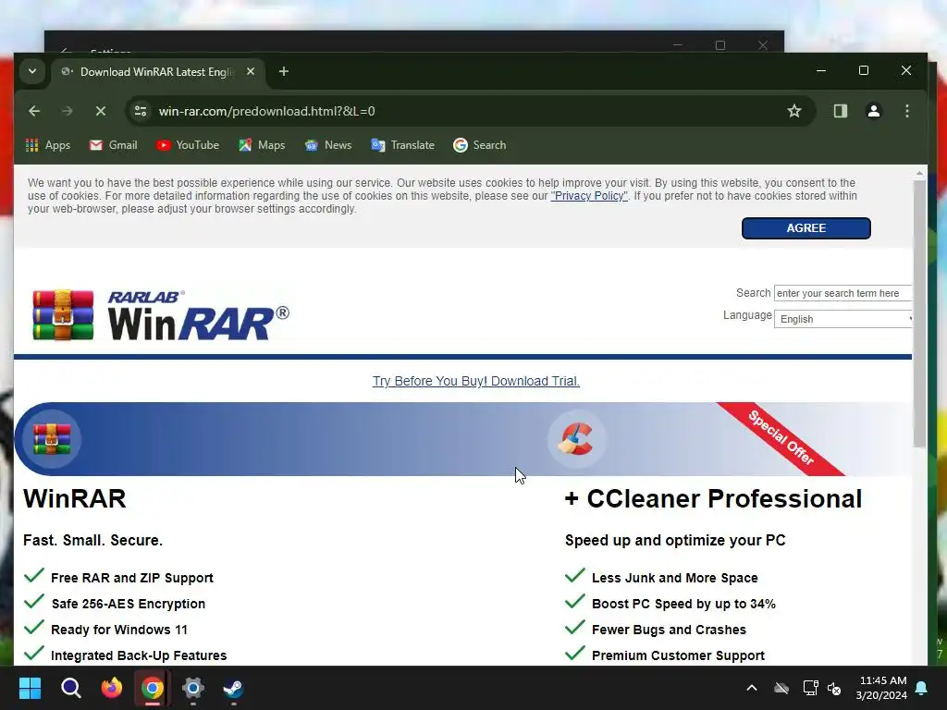Click the forward navigation arrow

tap(67, 111)
